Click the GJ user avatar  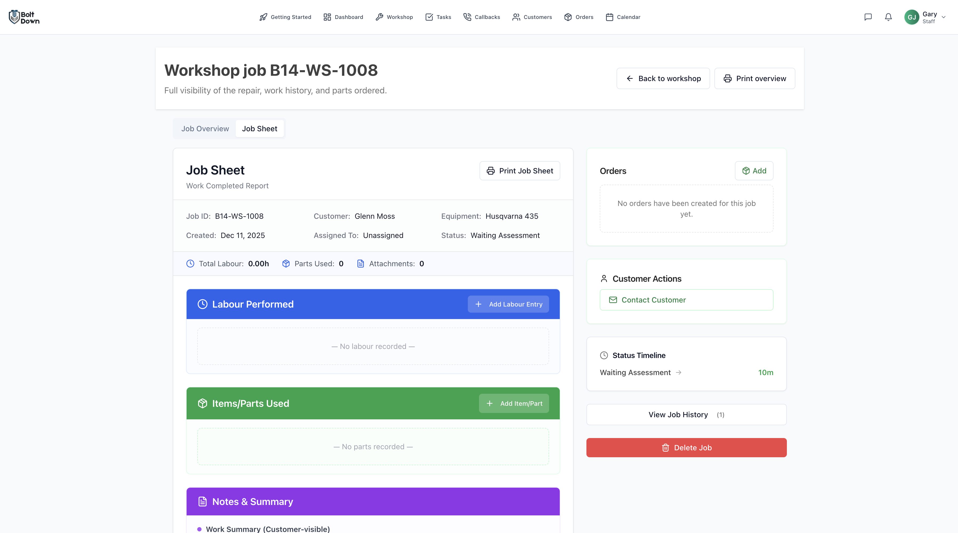[x=912, y=17]
